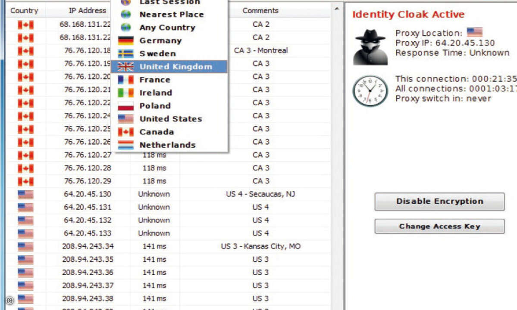This screenshot has height=310, width=517.
Task: Select United Kingdom from the country menu
Action: tap(175, 67)
